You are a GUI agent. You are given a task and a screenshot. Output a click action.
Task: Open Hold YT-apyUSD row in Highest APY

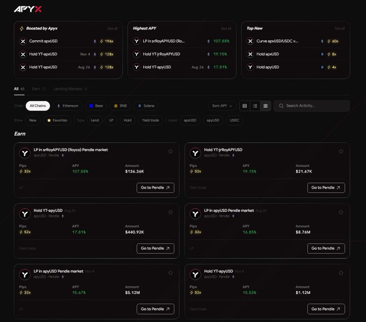coord(181,67)
